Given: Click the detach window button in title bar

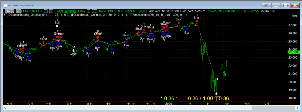Looking at the screenshot, I should point(266,5).
